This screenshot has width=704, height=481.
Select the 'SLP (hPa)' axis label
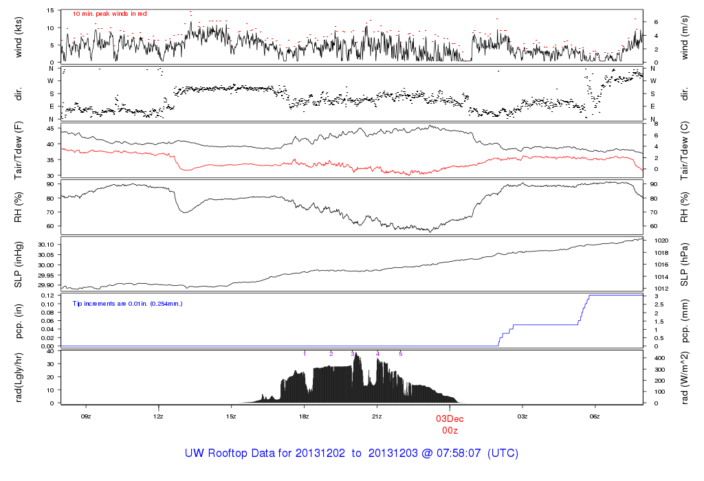point(684,265)
